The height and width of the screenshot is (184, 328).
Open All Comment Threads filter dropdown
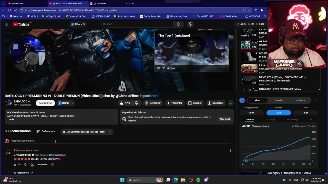[x=87, y=132]
